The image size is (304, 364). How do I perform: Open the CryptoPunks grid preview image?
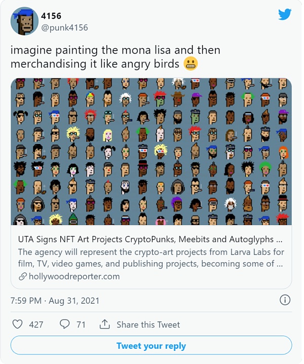(x=151, y=152)
